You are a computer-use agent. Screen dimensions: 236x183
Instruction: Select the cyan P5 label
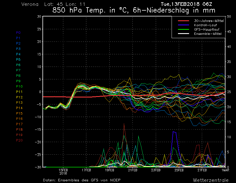pyautogui.click(x=18, y=60)
